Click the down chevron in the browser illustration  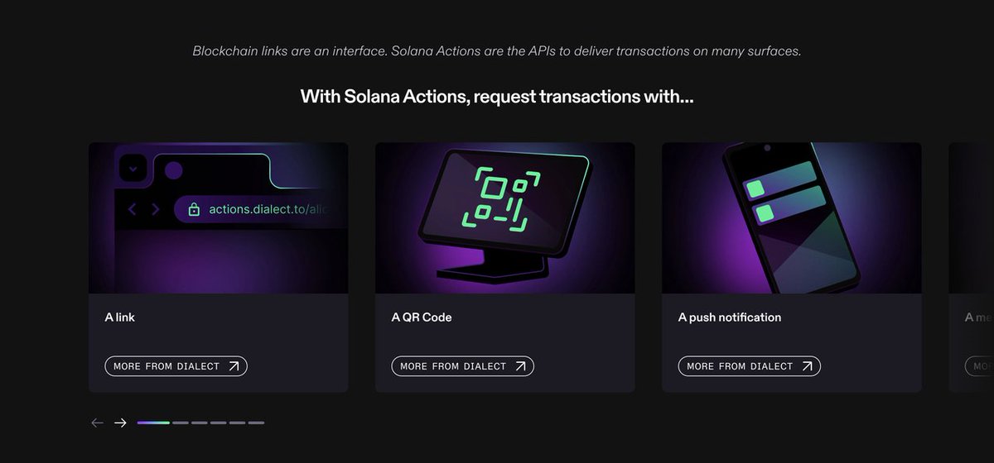(x=133, y=169)
